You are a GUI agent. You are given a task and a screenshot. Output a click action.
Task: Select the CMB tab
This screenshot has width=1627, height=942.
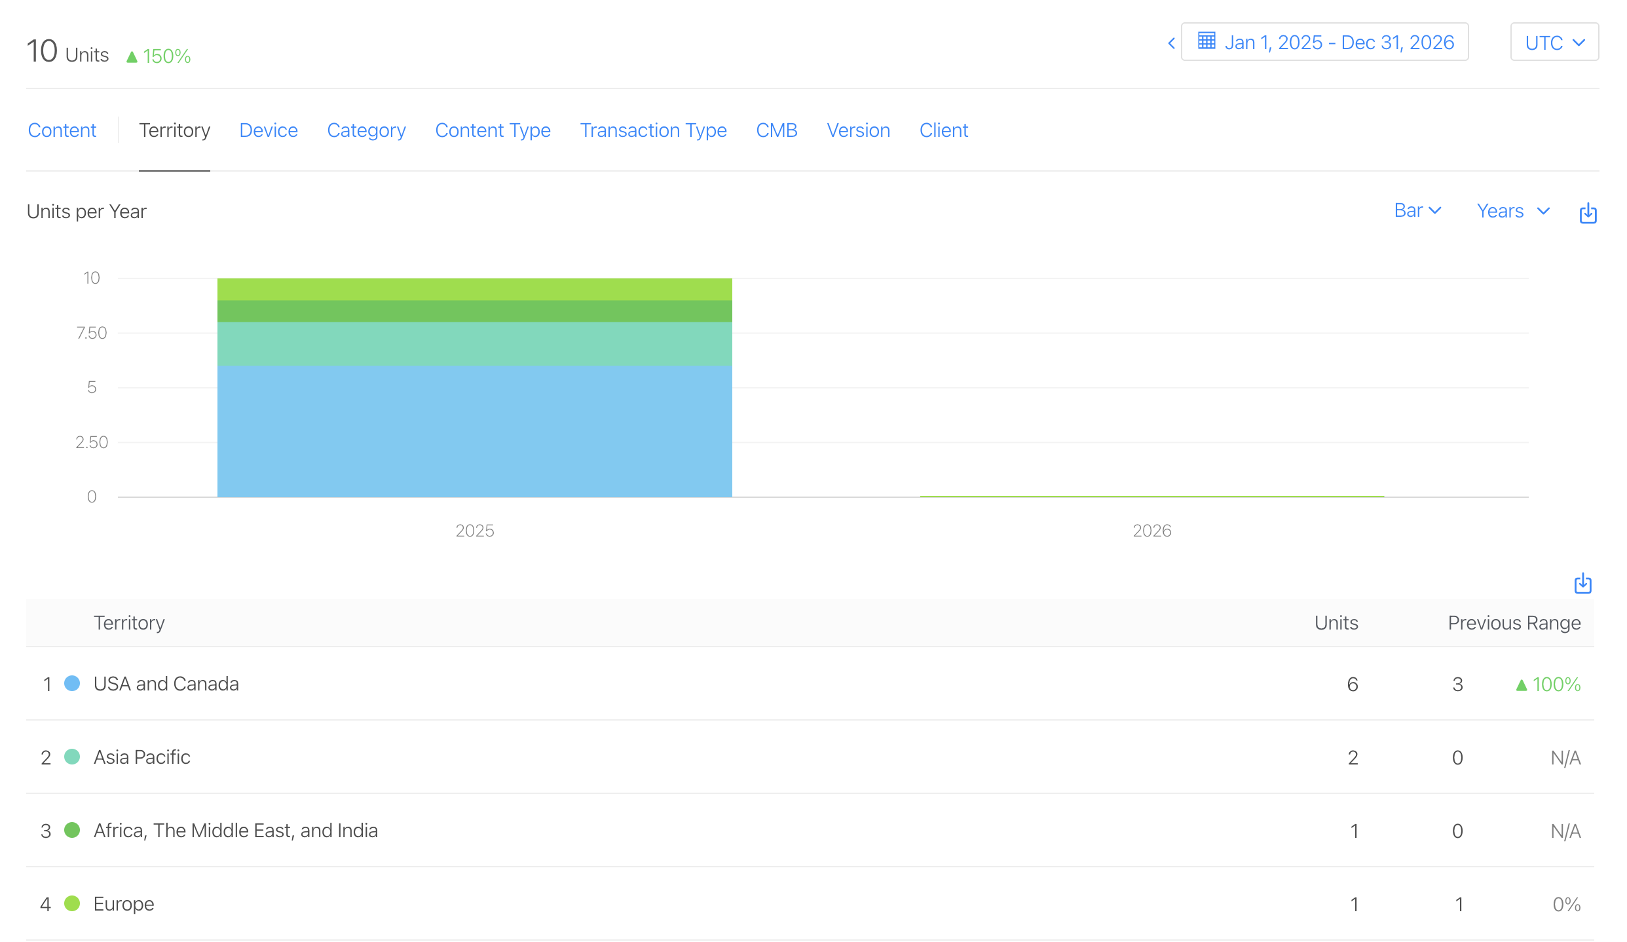click(x=777, y=130)
